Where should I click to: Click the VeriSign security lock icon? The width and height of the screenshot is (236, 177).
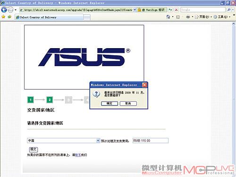pos(139,10)
